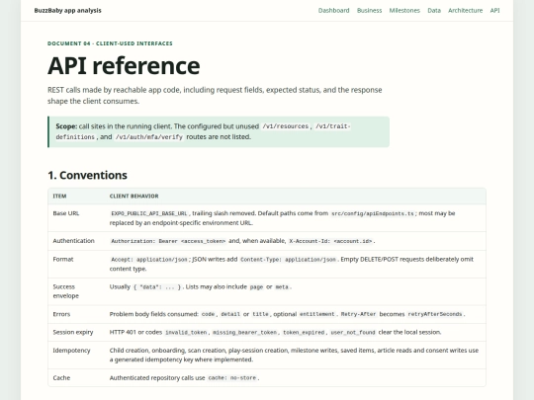Click the X-Account-Id code text
The width and height of the screenshot is (534, 400).
(330, 241)
